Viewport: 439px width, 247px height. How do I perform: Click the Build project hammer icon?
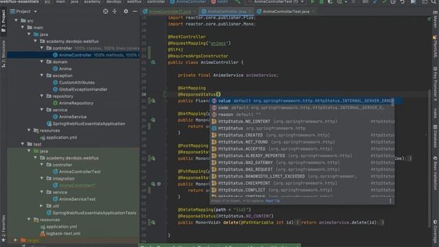coord(238,1)
